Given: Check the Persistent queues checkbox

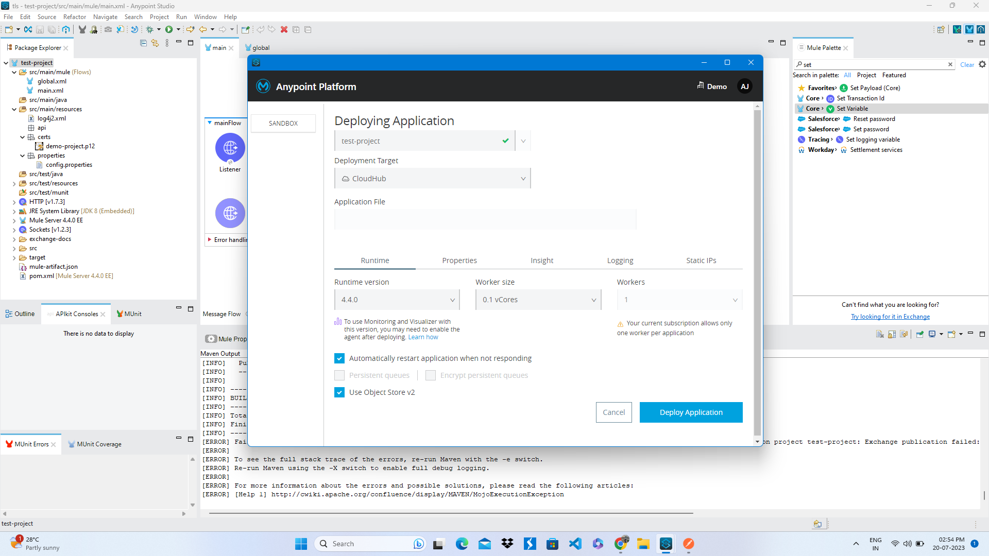Looking at the screenshot, I should tap(339, 375).
